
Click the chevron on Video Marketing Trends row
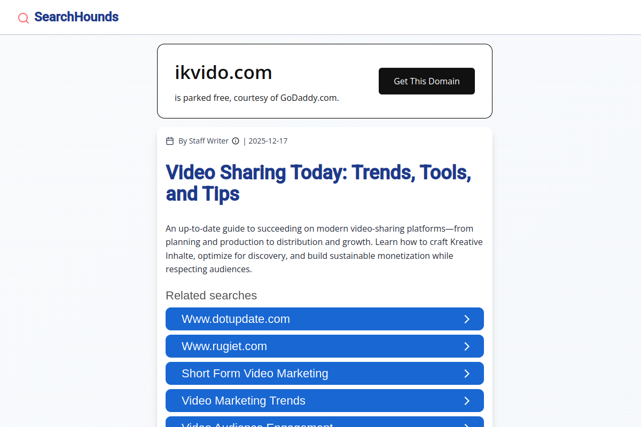467,401
